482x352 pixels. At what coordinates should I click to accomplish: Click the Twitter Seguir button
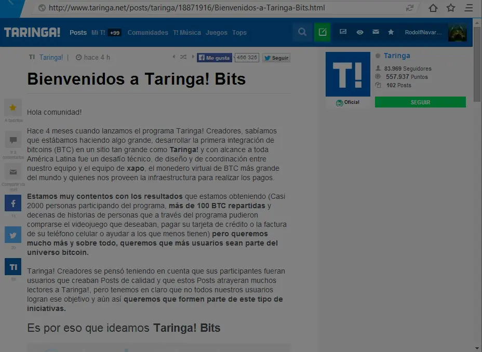[x=276, y=58]
